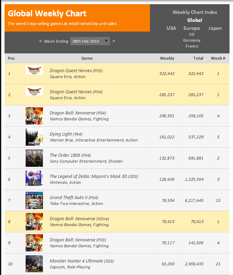Open Grand Theft Auto V (PS4) title
The height and width of the screenshot is (275, 233).
[74, 198]
